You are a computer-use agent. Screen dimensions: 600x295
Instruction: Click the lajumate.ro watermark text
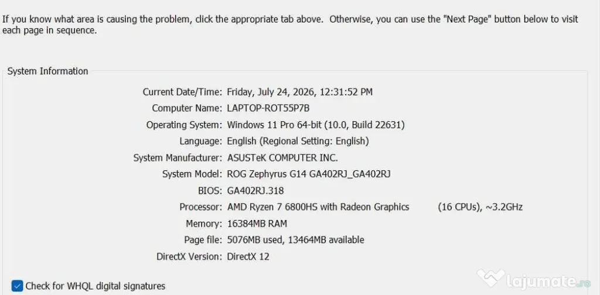(x=548, y=282)
